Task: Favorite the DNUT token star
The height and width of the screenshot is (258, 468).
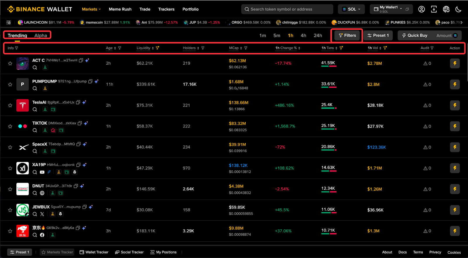Action: 10,189
